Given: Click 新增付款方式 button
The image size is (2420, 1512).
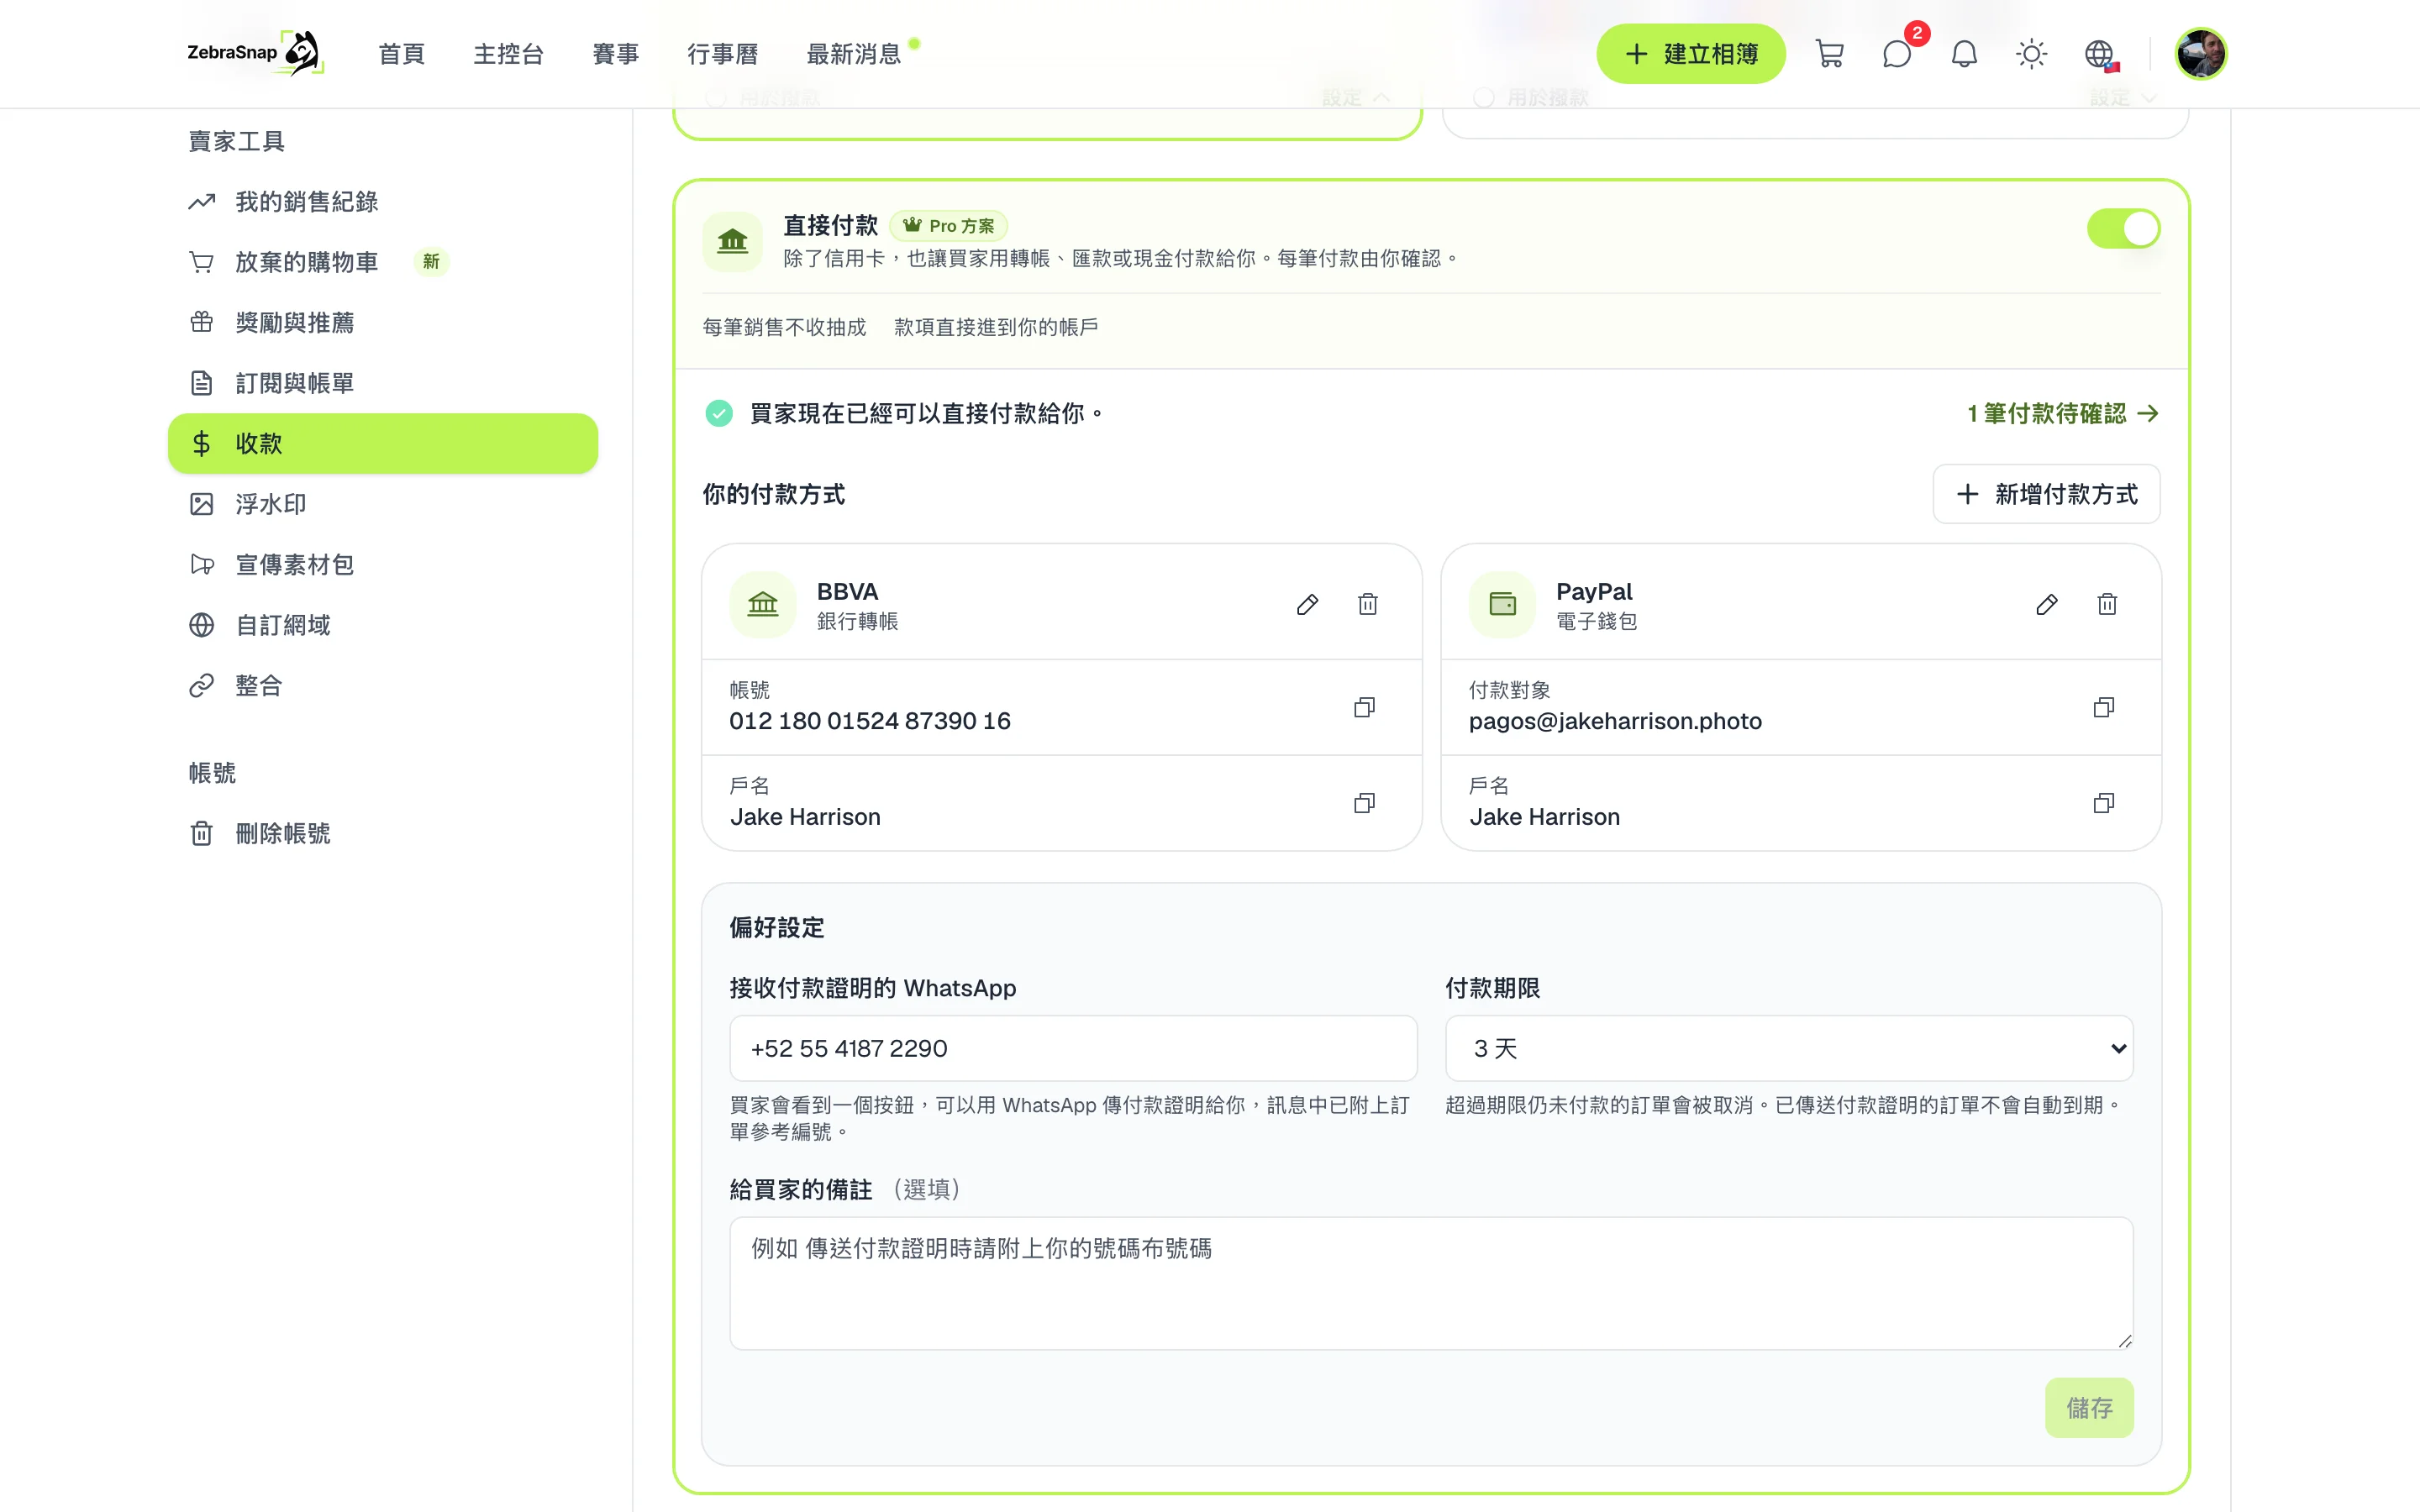Looking at the screenshot, I should [2046, 494].
